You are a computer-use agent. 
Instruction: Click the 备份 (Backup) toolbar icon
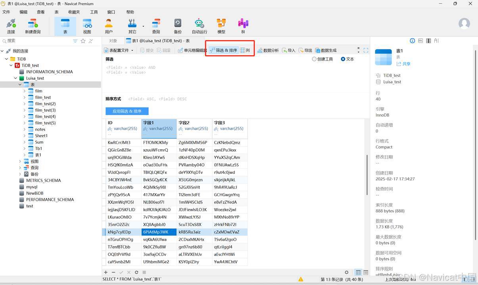(178, 26)
